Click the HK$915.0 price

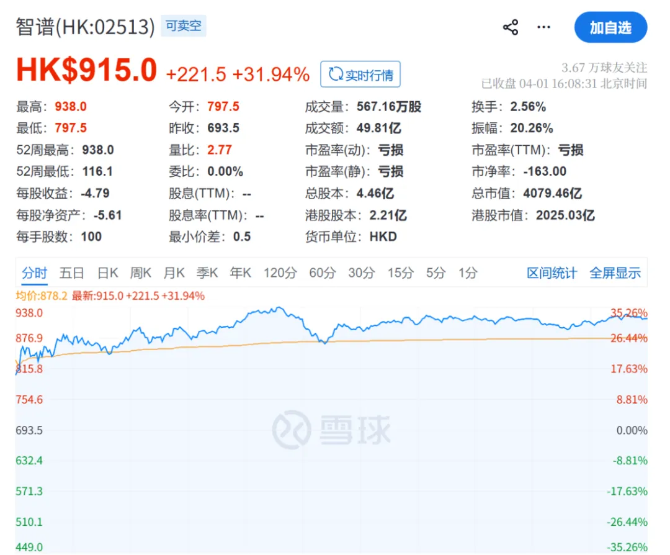click(x=87, y=70)
